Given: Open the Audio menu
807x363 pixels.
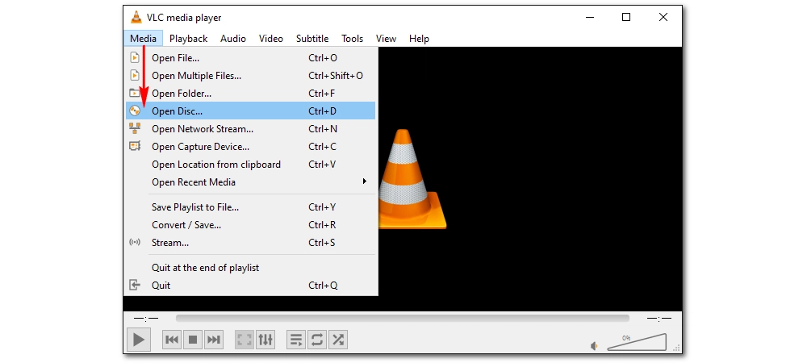Looking at the screenshot, I should click(233, 39).
